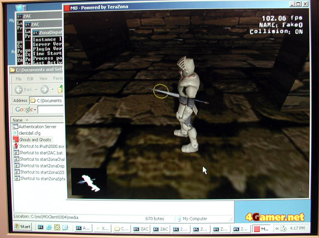319x238 pixels.
Task: Click the iPush2000.exe shortcut icon
Action: 16,146
